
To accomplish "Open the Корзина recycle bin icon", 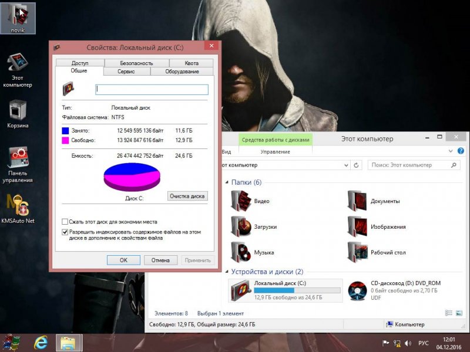I will click(18, 114).
